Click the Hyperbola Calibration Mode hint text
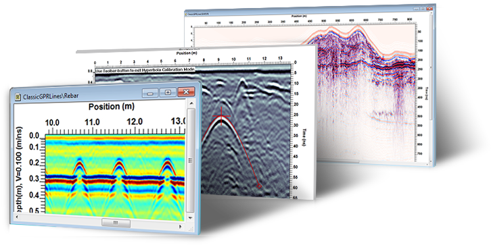This screenshot has width=491, height=245. click(145, 70)
